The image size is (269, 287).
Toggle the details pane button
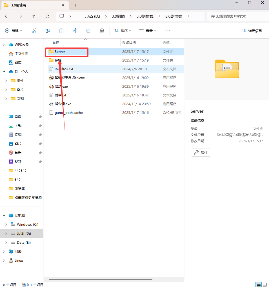point(252,31)
